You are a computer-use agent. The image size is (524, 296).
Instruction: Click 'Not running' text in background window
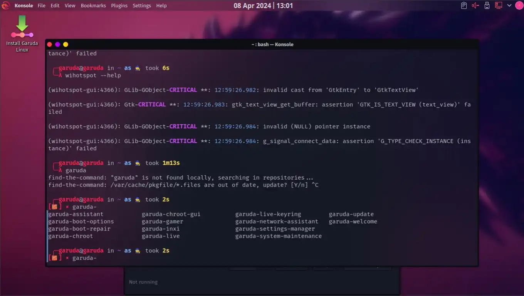143,282
